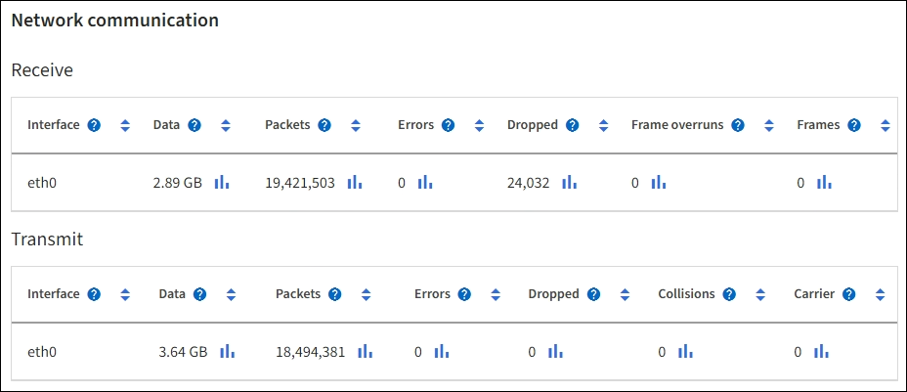This screenshot has width=907, height=392.
Task: Click the Transmit Errors column header
Action: (432, 294)
